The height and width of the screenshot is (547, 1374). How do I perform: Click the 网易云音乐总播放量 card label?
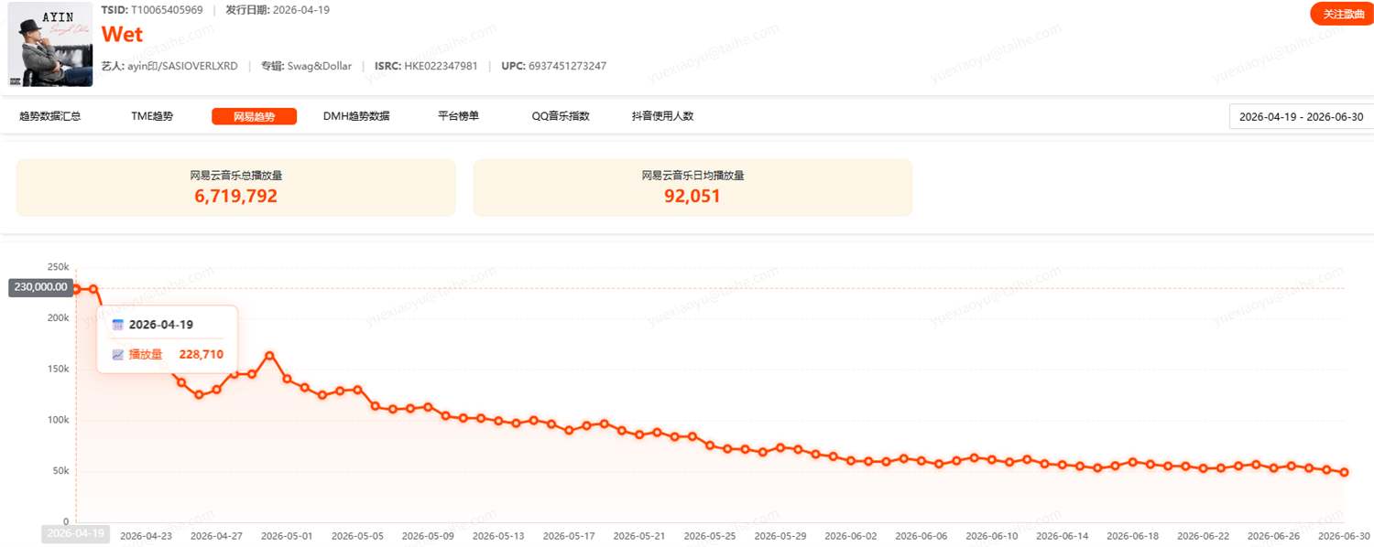click(235, 175)
